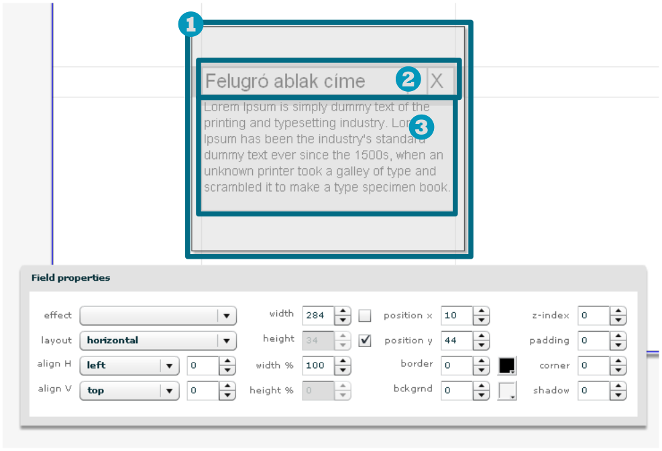Click the X close icon in popup title
662x451 pixels.
click(x=437, y=81)
